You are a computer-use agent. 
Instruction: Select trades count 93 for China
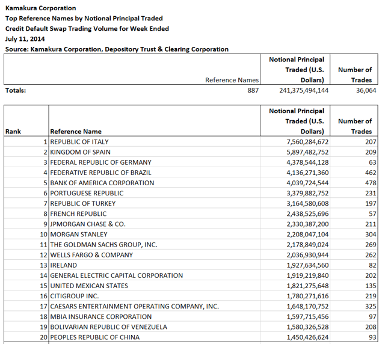coord(372,337)
